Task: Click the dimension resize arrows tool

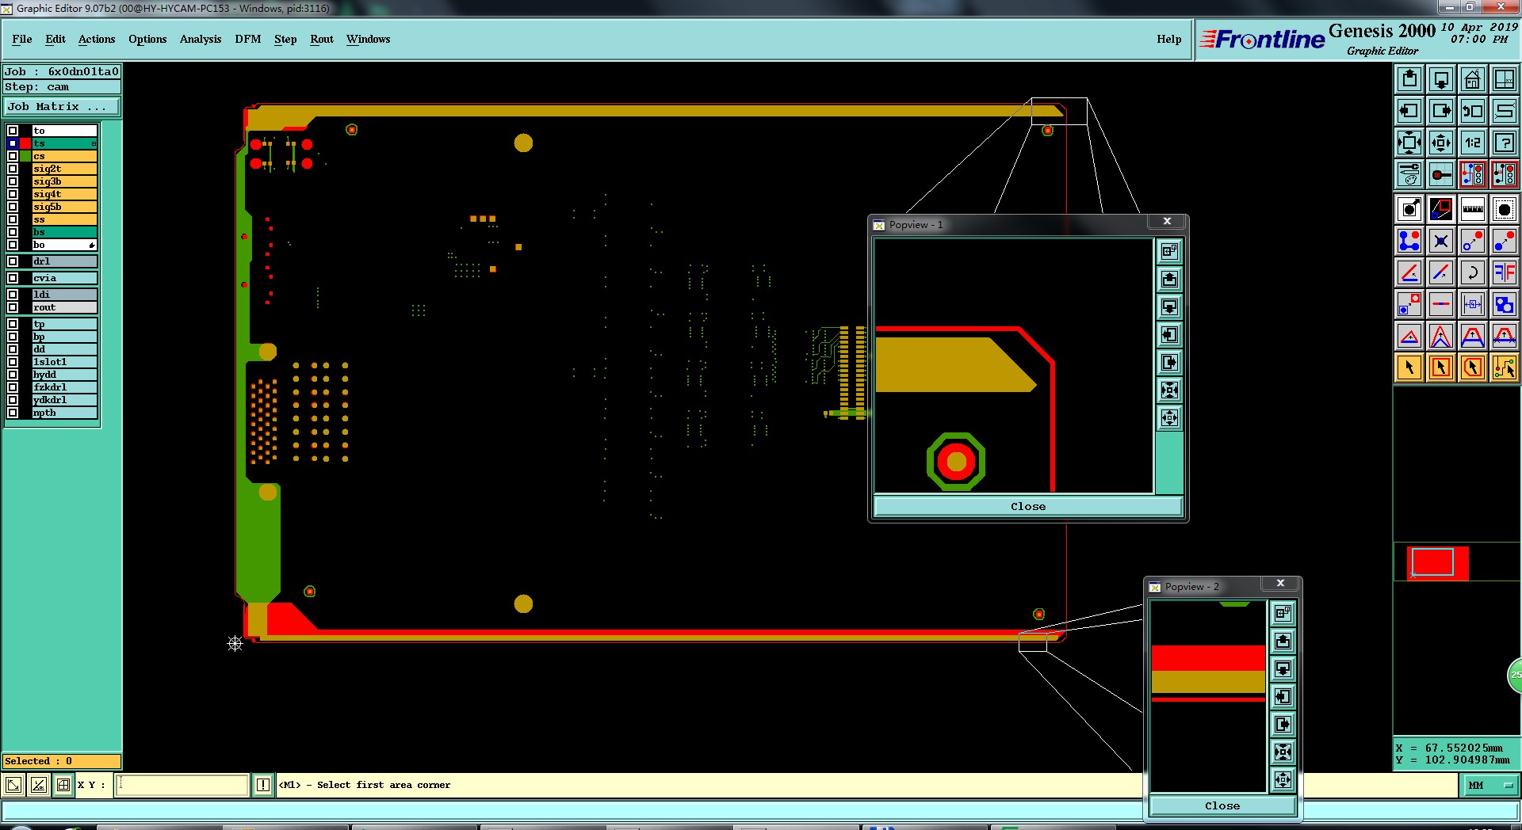Action: (x=1473, y=304)
